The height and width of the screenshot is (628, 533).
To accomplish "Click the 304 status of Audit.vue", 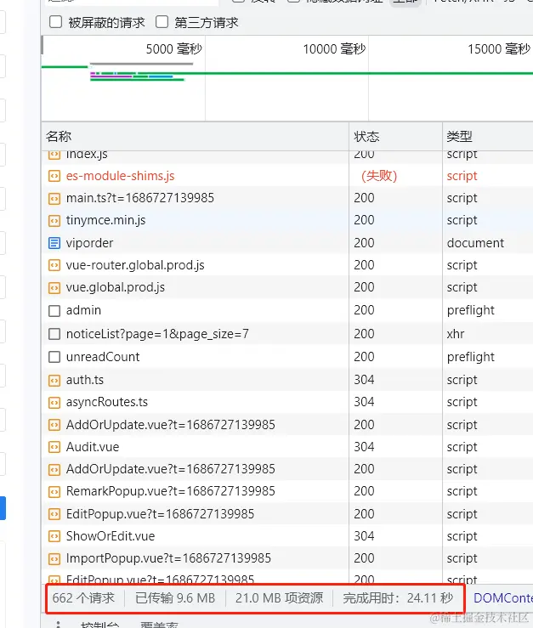I will [364, 447].
